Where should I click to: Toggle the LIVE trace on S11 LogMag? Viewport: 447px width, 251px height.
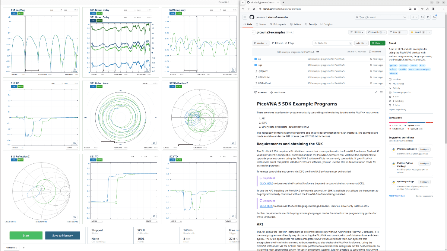point(14,14)
